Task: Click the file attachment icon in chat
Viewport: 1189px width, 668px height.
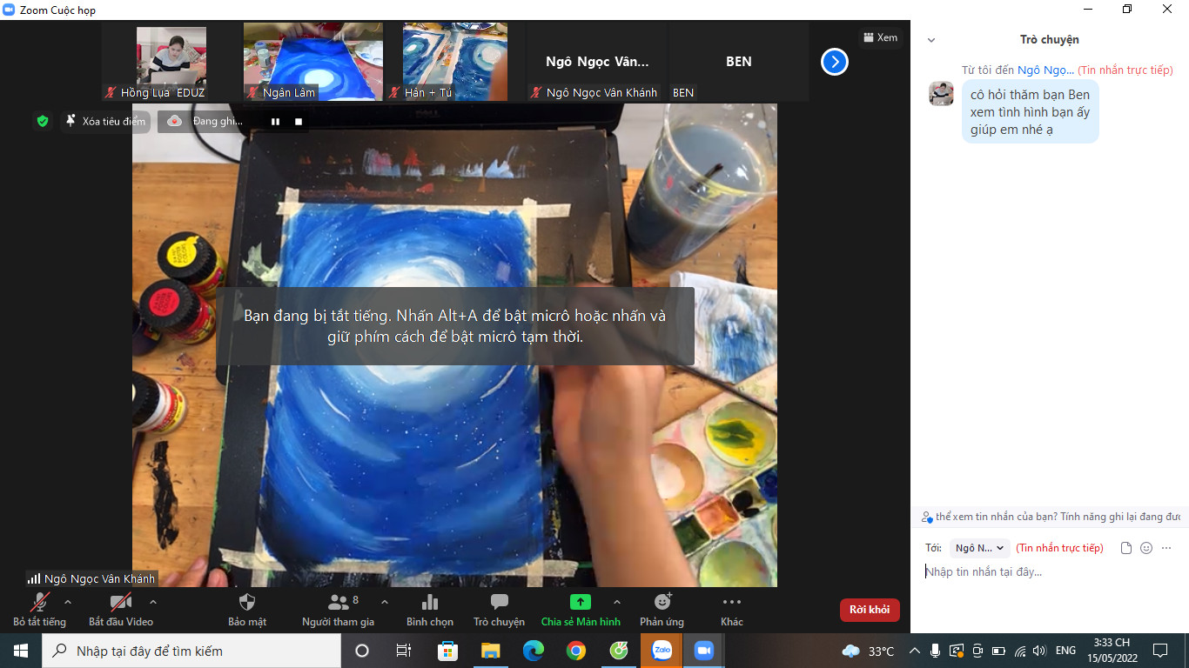Action: click(1126, 548)
